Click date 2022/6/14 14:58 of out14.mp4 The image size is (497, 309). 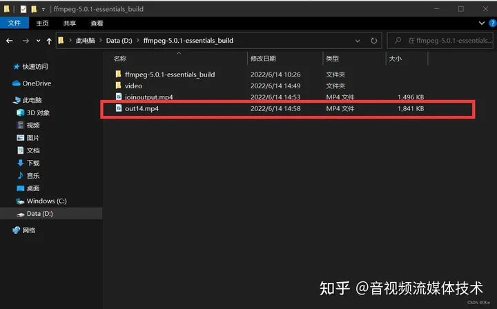[275, 108]
